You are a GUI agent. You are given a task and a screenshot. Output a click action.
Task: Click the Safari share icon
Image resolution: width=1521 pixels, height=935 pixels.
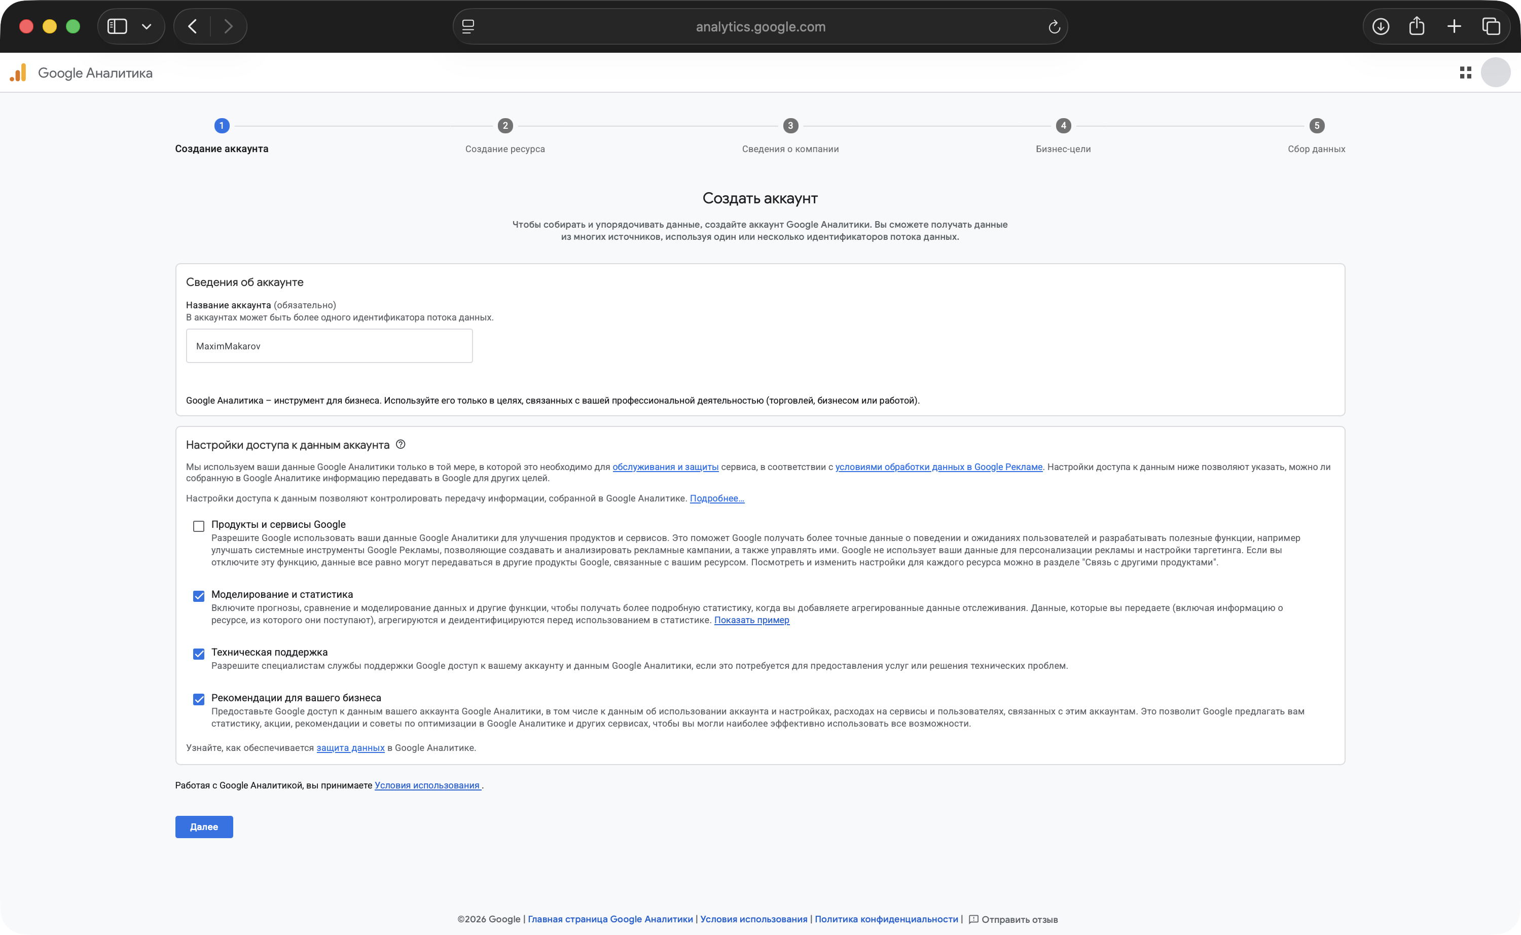1417,26
